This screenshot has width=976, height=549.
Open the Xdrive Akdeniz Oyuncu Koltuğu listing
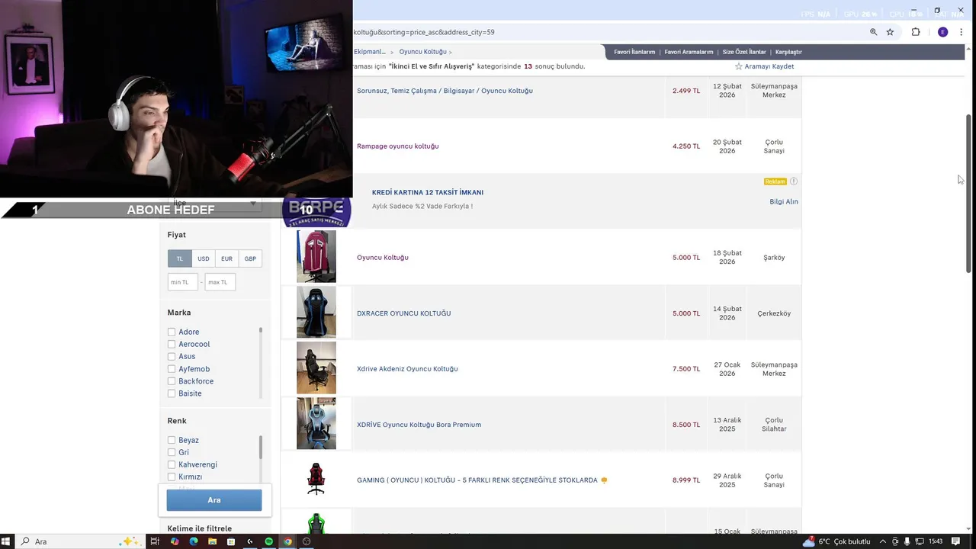coord(407,369)
